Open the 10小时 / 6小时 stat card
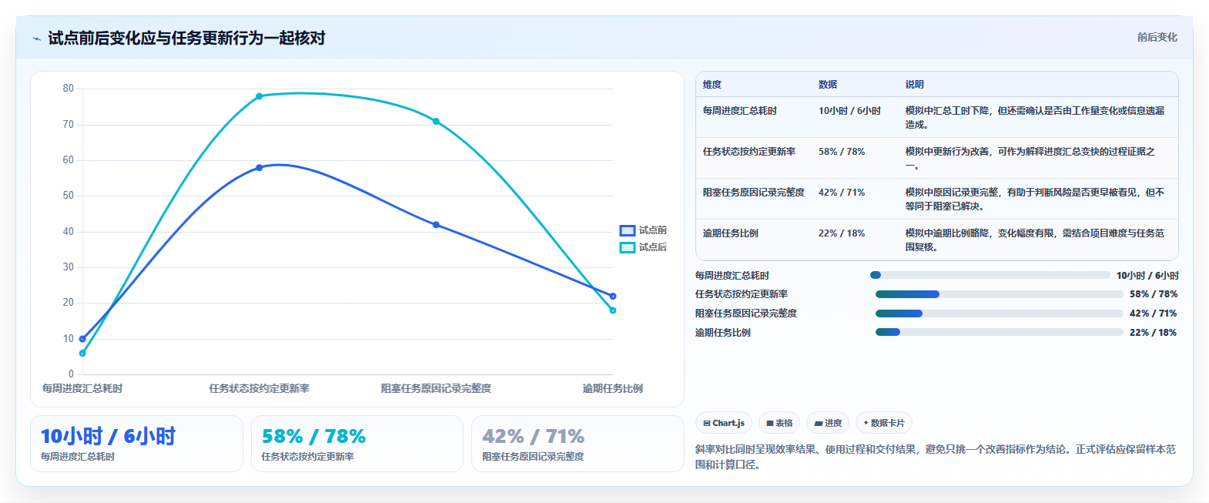This screenshot has width=1209, height=503. point(136,444)
